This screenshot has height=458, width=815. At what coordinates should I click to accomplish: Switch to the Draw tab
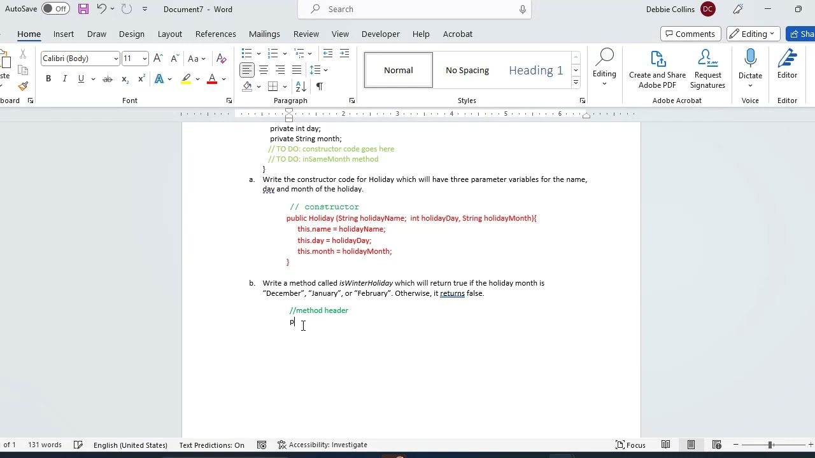(97, 34)
